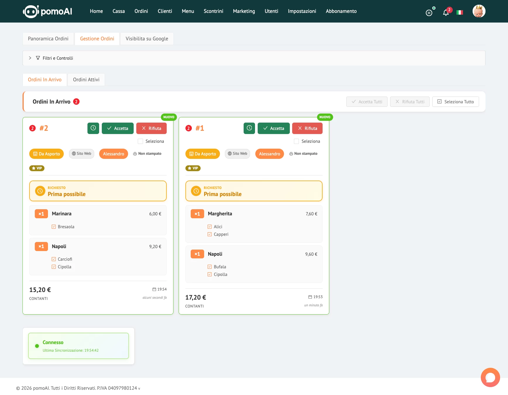
Task: Reject order #2 with Rifiuta
Action: [x=151, y=128]
